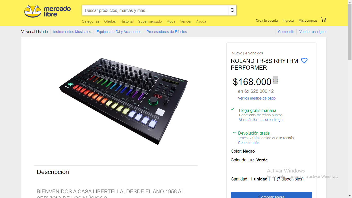Expand more delivery options via Ver más formas
Image resolution: width=352 pixels, height=198 pixels.
pos(261,120)
